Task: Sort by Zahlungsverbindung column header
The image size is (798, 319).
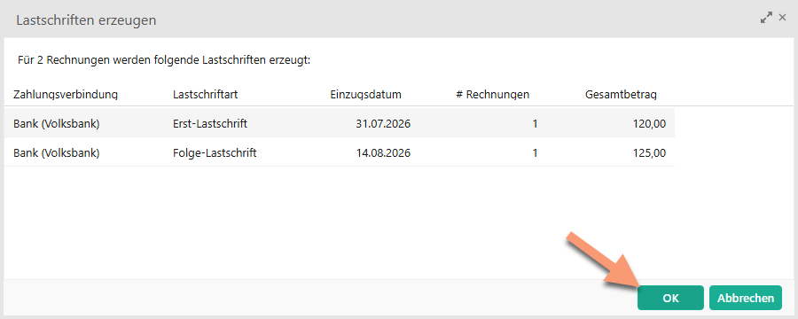Action: click(x=66, y=95)
